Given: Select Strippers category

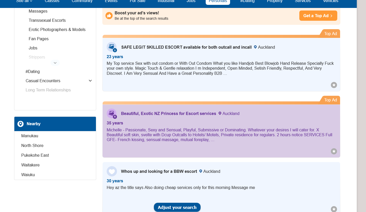Looking at the screenshot, I should pos(37,57).
